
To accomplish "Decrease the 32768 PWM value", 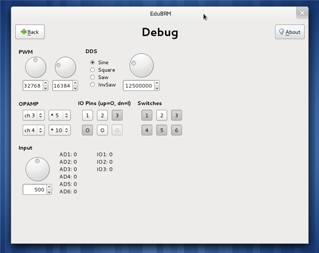I will [45, 88].
